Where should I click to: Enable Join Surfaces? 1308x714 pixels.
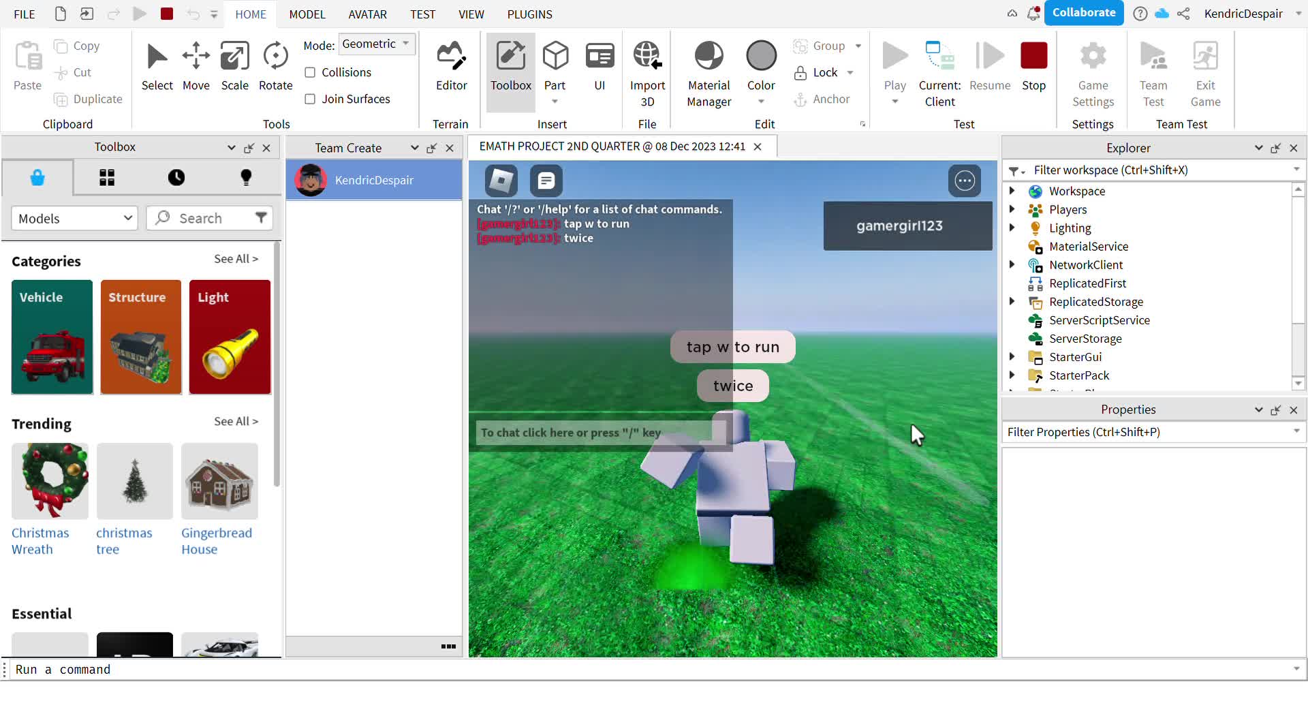click(311, 99)
